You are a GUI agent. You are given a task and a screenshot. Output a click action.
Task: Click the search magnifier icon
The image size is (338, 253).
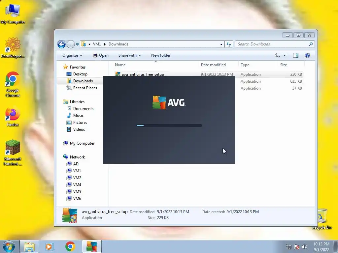click(311, 44)
